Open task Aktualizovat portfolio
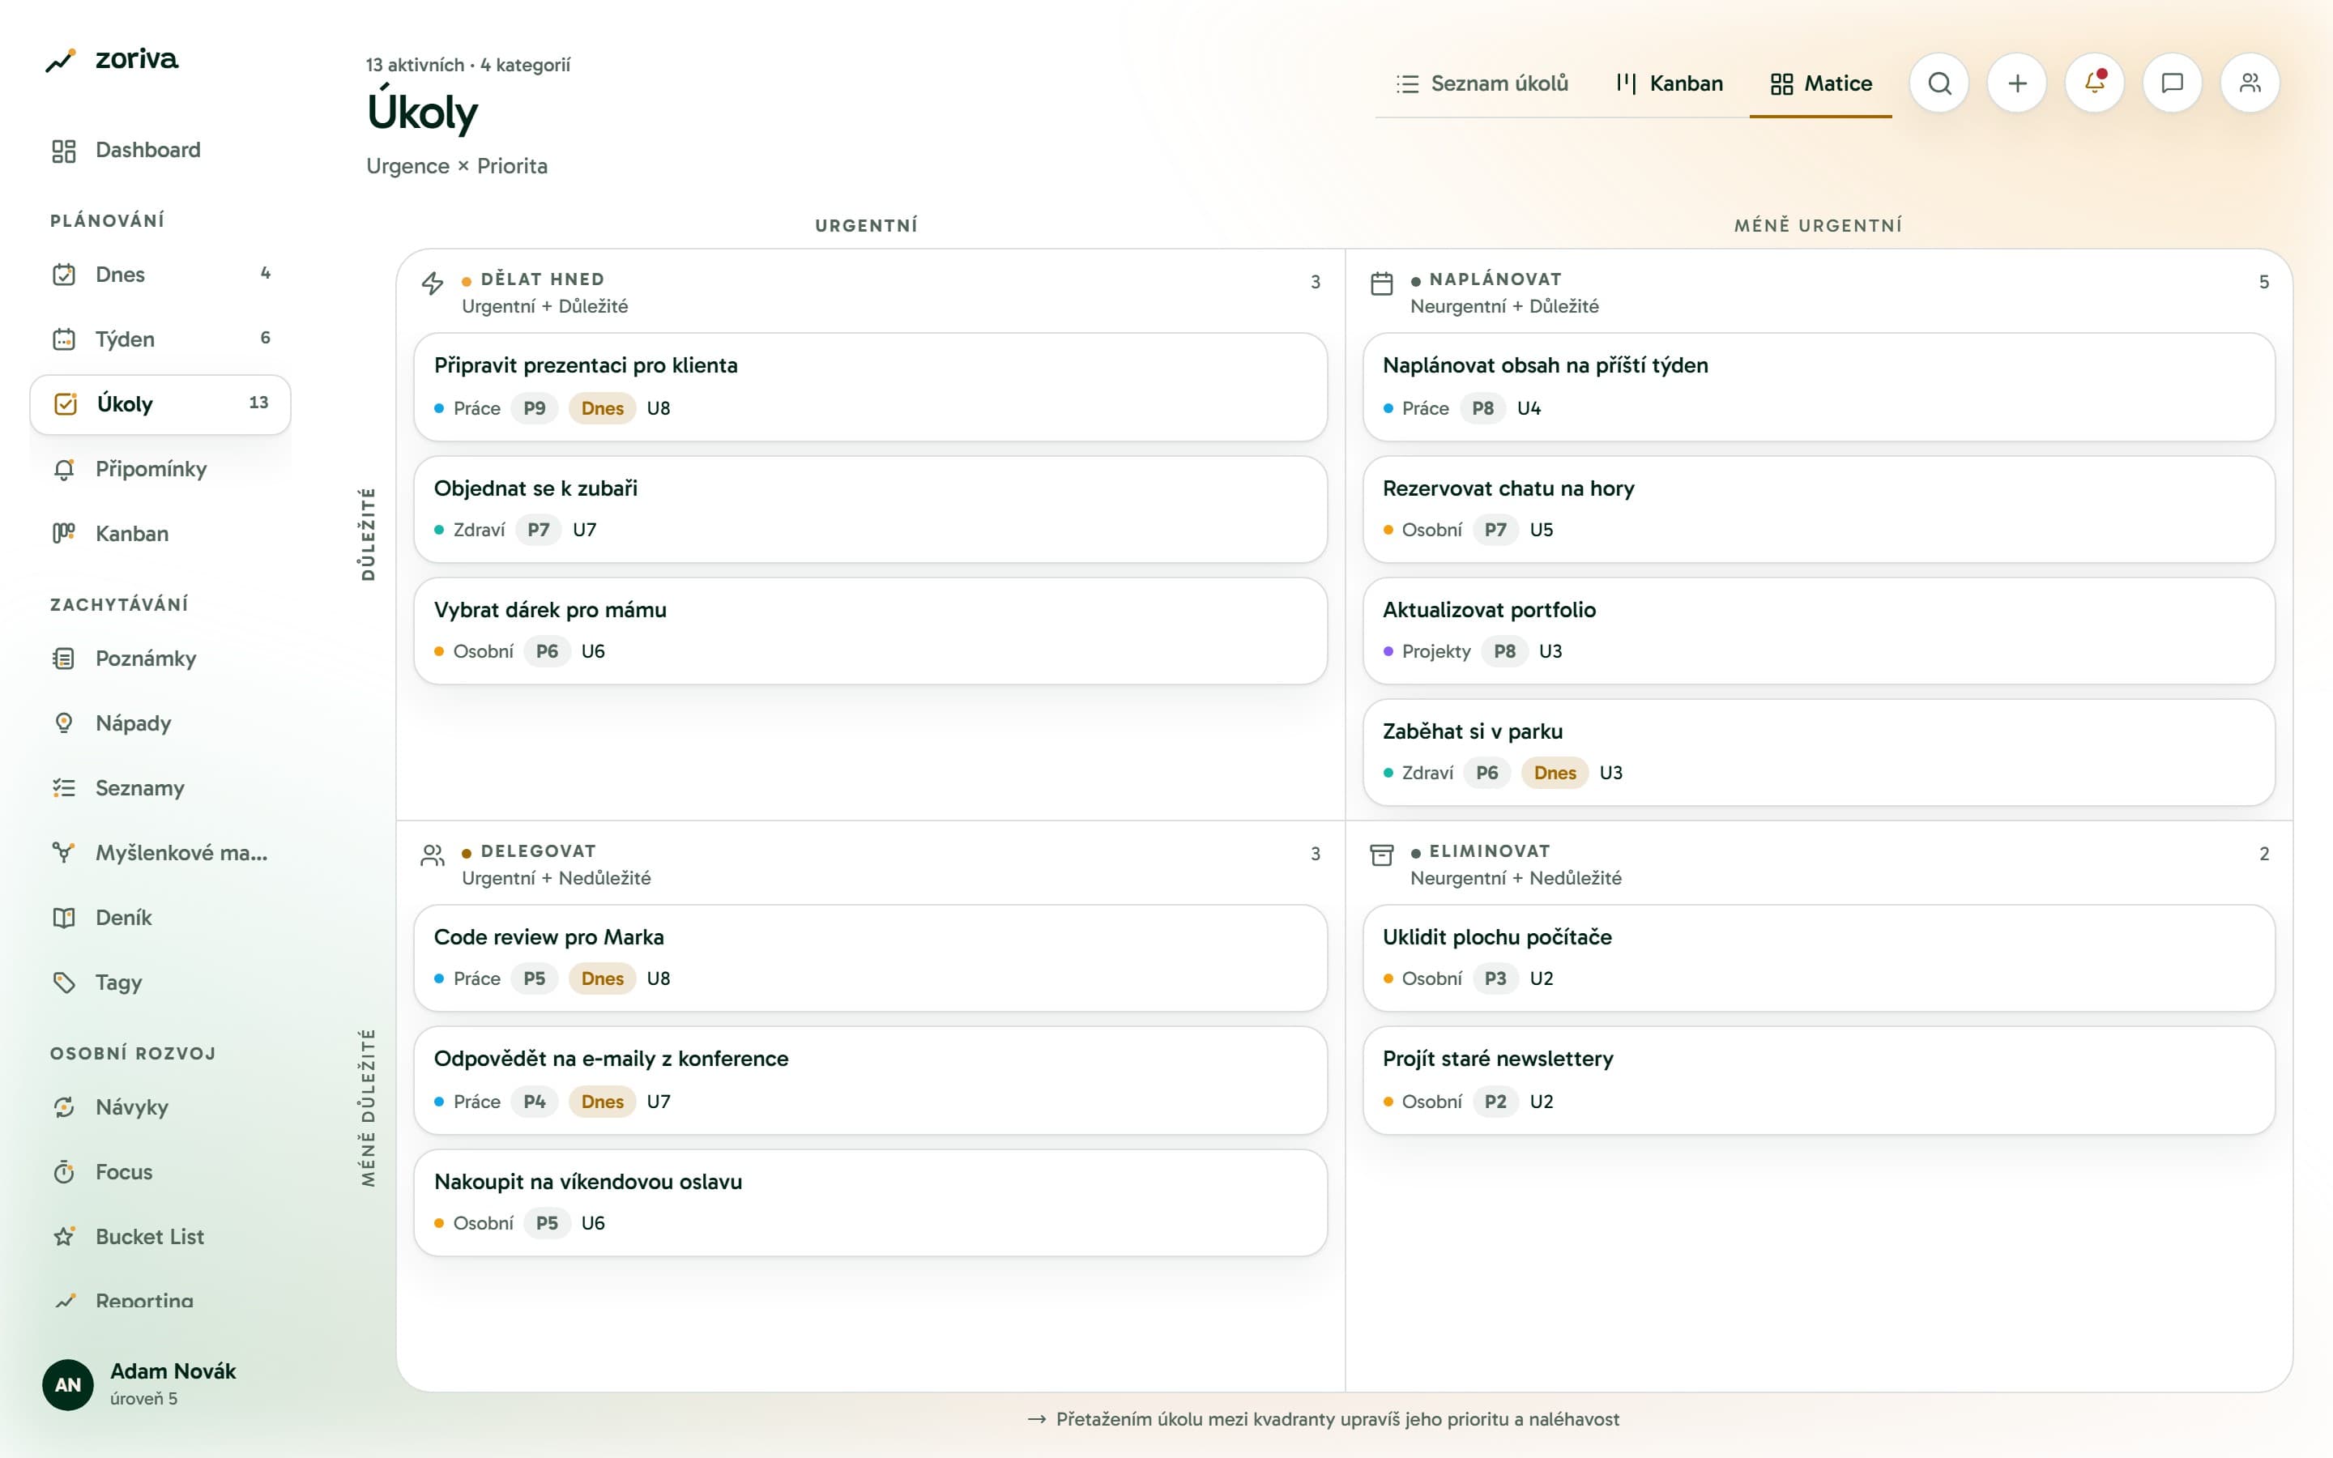This screenshot has height=1458, width=2333. tap(1818, 631)
